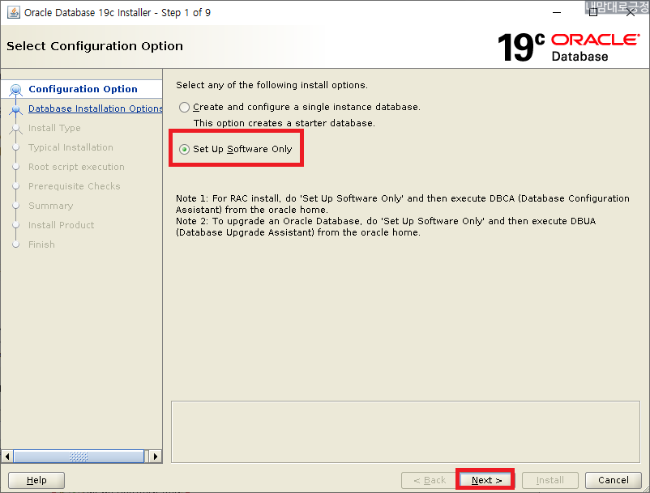Click the Install Type step label
Screen dimensions: 650x493
[x=54, y=128]
